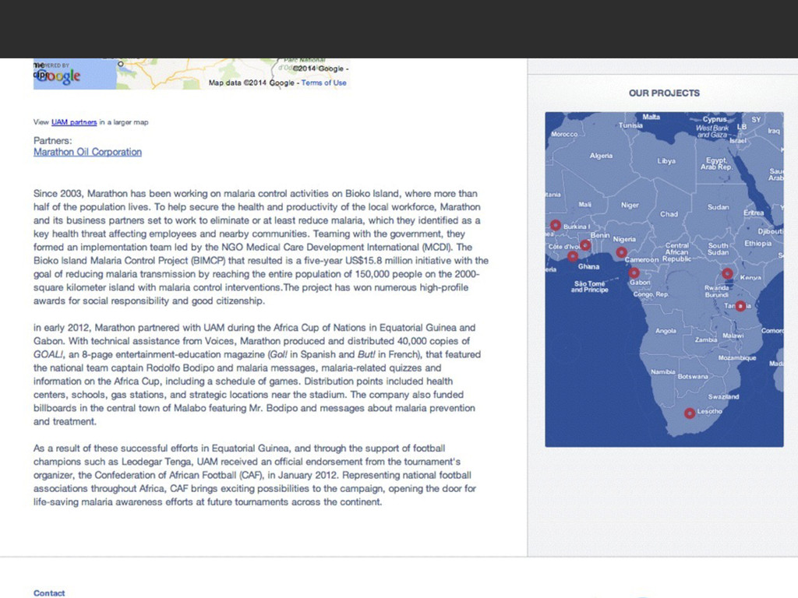Viewport: 798px width, 598px height.
Task: Select the project marker on Nigeria
Action: [x=621, y=253]
